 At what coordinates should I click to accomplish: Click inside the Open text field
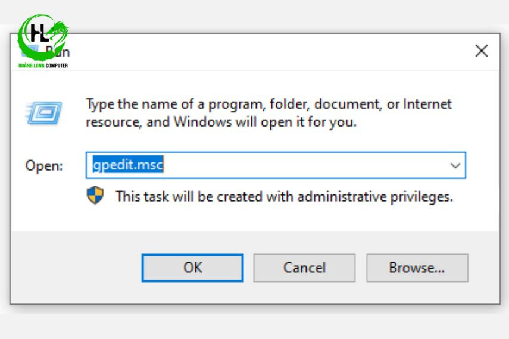point(276,165)
